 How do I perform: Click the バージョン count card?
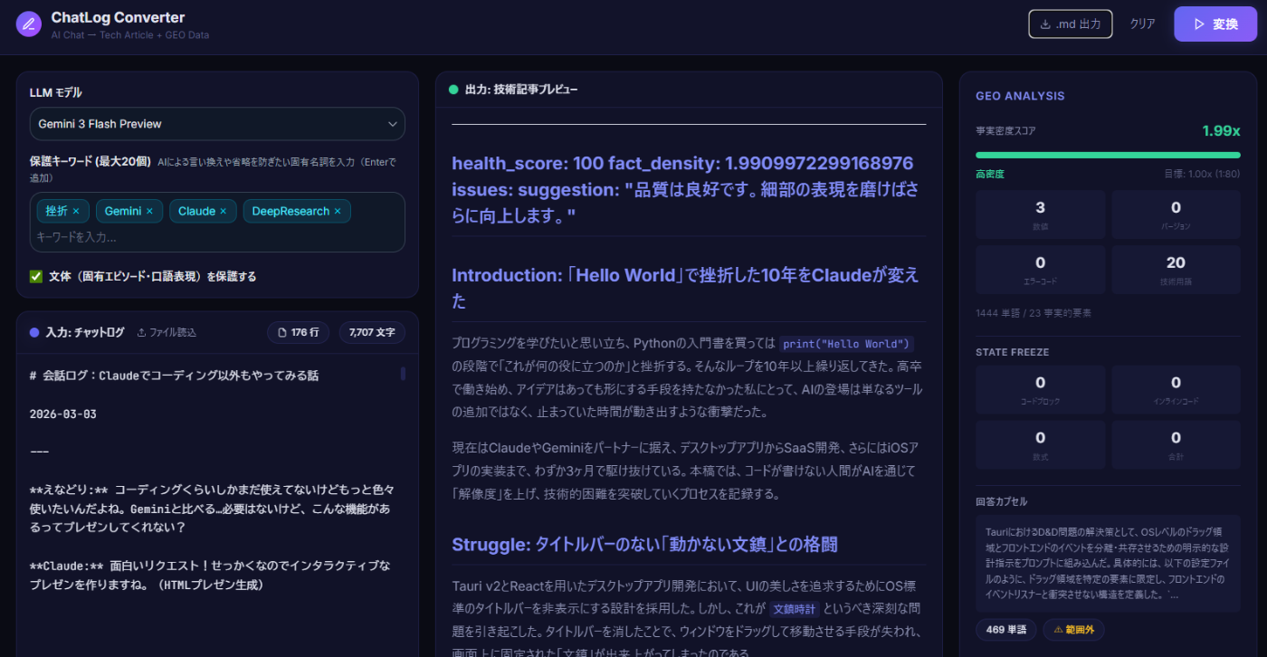[1176, 214]
